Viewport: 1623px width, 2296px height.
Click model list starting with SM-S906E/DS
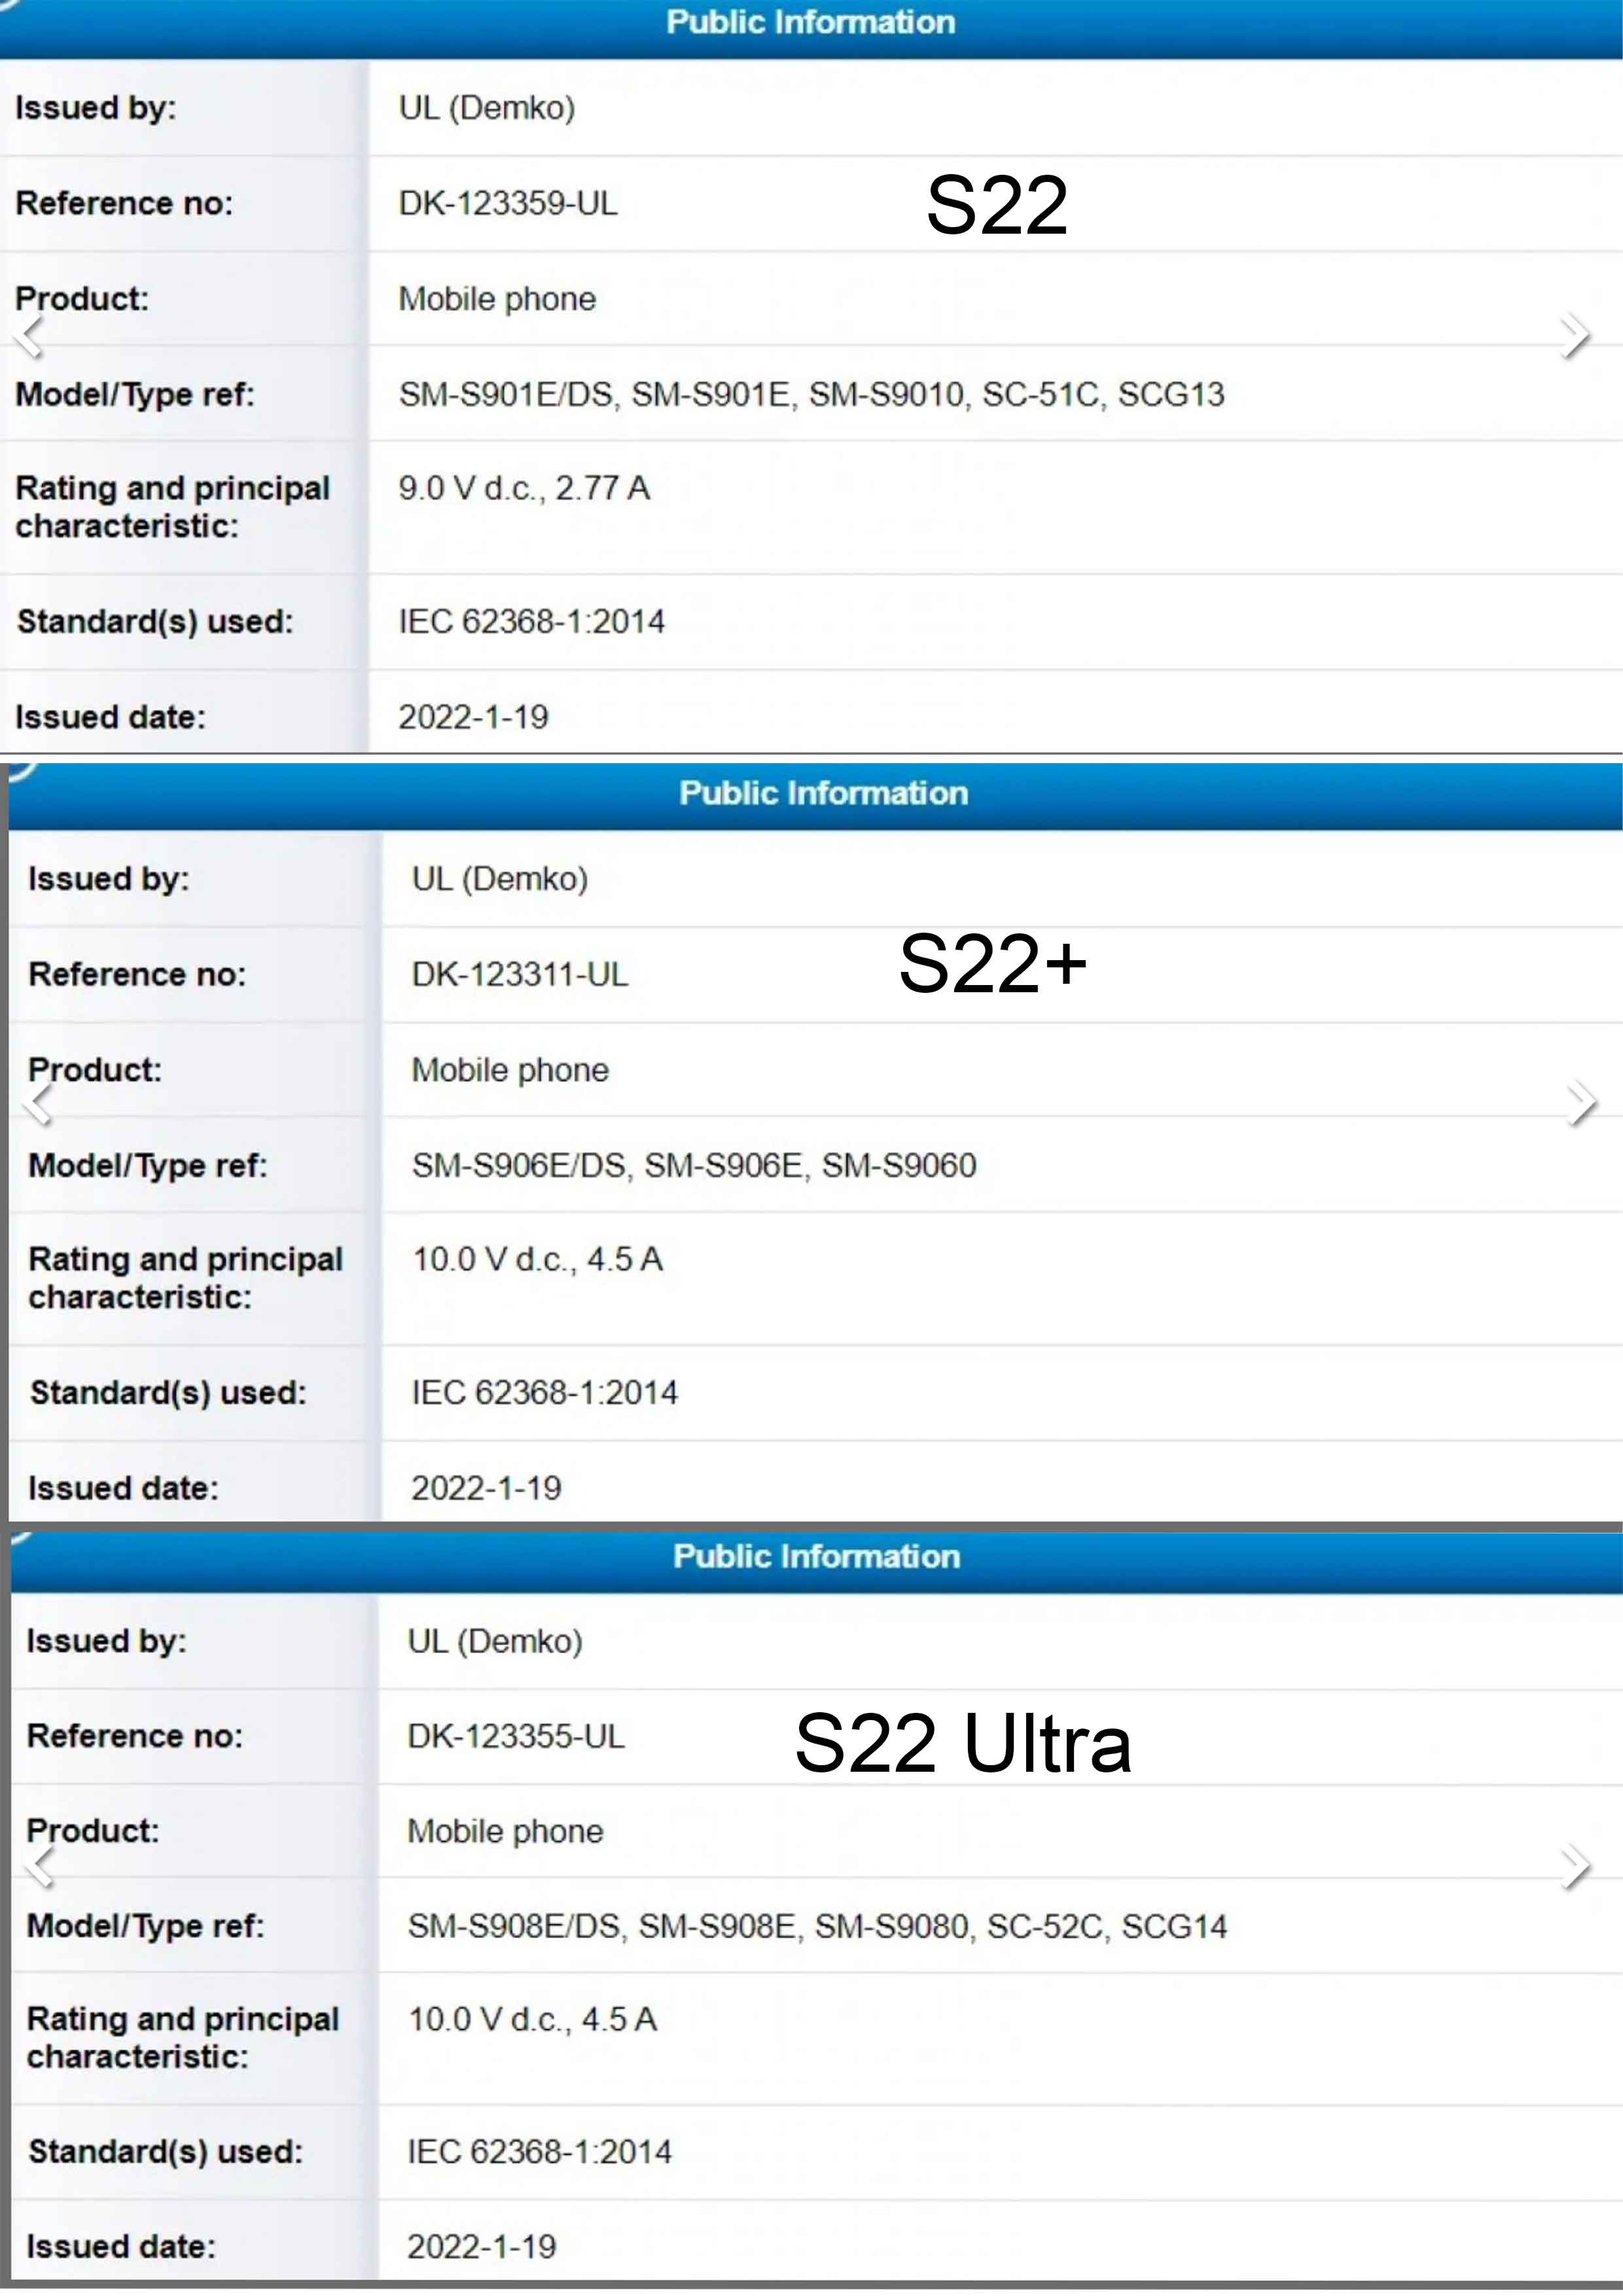pyautogui.click(x=694, y=1165)
